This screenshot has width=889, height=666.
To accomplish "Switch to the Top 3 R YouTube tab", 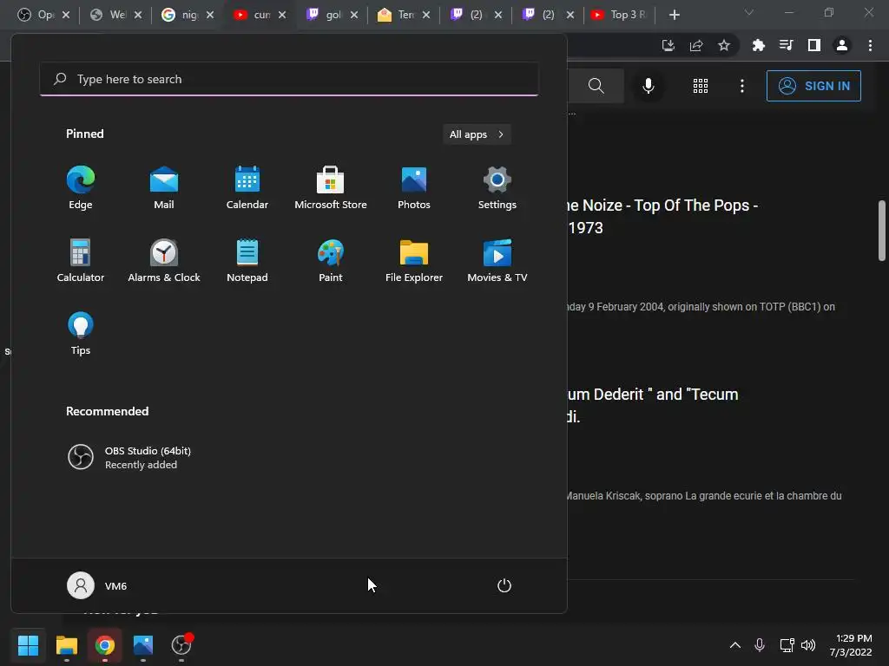I will tap(619, 15).
